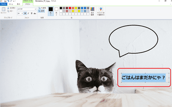Collapse the ribbon with the chevron
172x107 pixels.
171,4
